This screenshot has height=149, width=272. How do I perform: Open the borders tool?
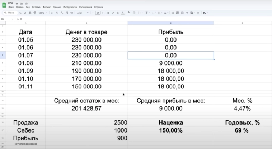(x=134, y=13)
